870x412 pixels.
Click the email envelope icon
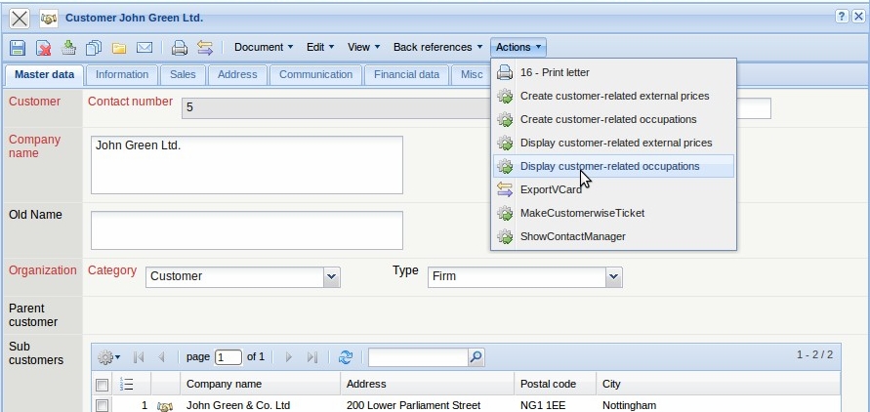[145, 47]
